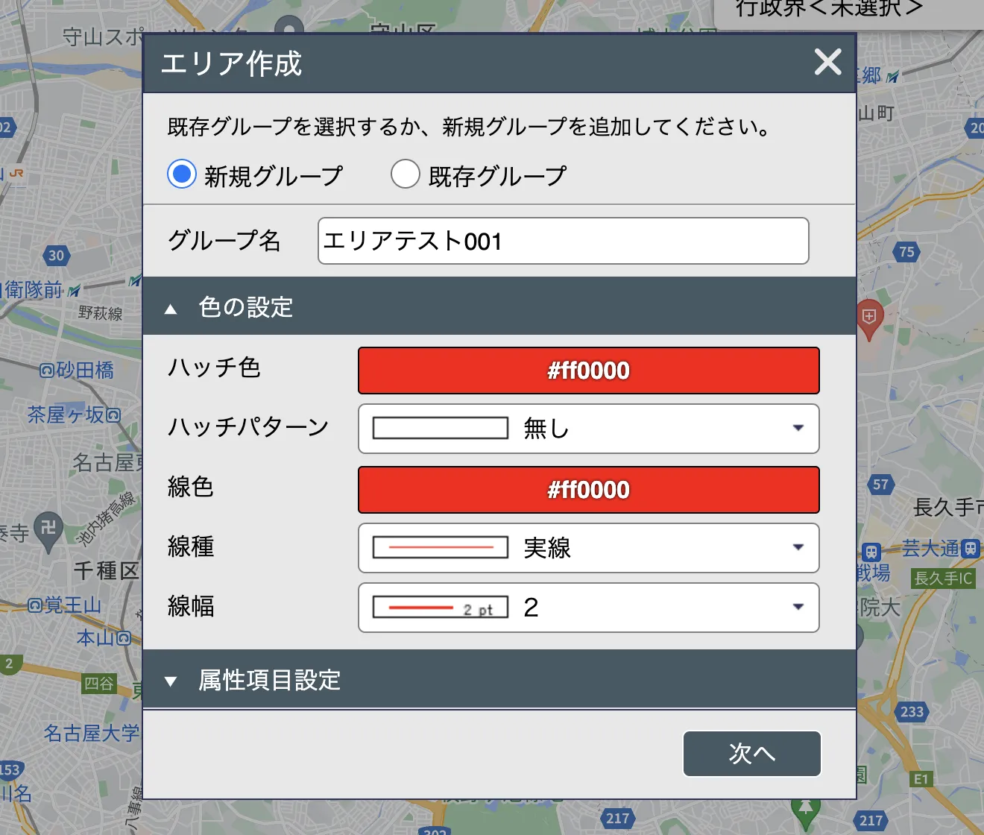The image size is (984, 835).
Task: Click the route 75 shield on the map
Action: 908,252
